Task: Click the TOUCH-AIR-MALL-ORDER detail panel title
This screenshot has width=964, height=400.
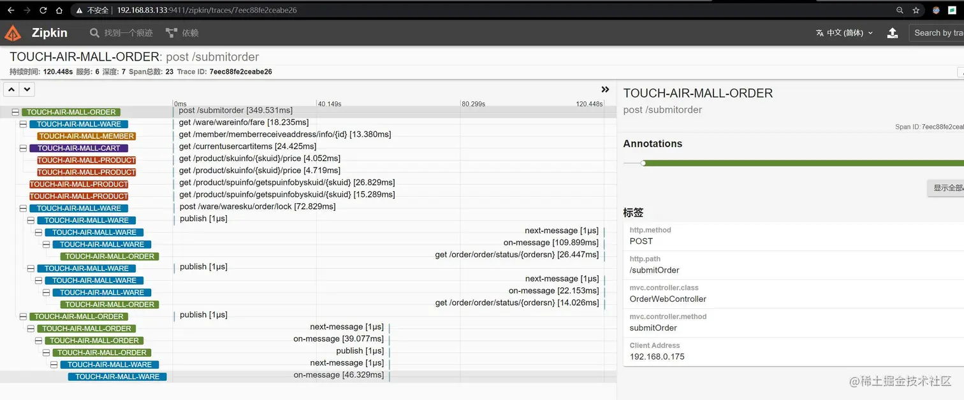Action: [698, 94]
